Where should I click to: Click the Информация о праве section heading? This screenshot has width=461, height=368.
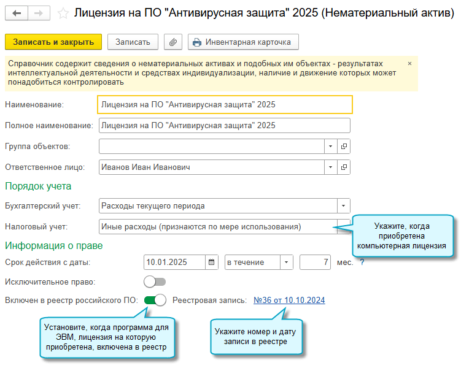[x=54, y=245]
